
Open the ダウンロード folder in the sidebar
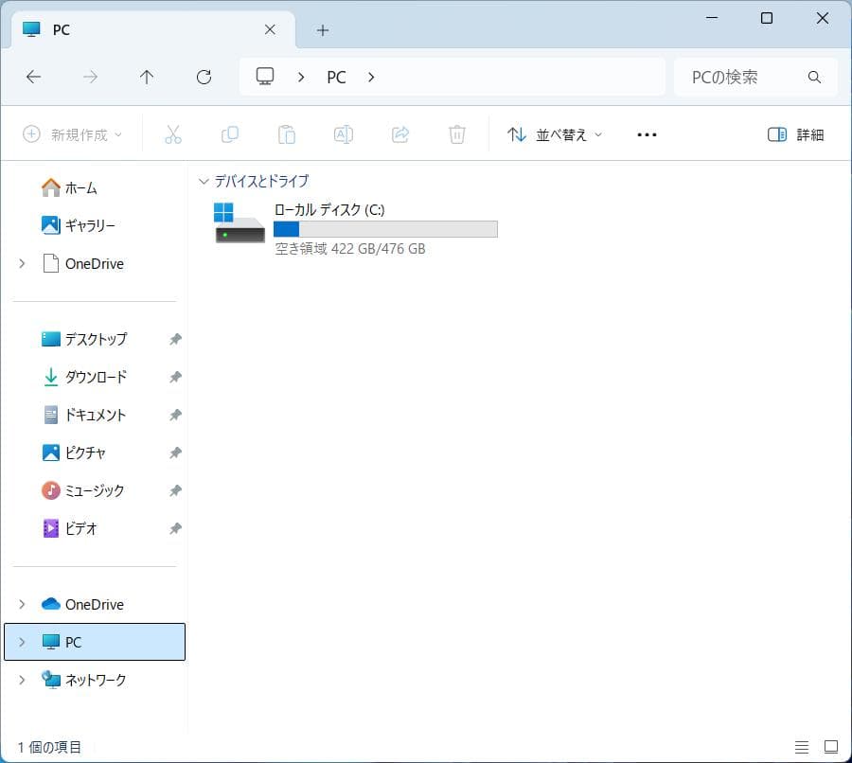click(91, 377)
